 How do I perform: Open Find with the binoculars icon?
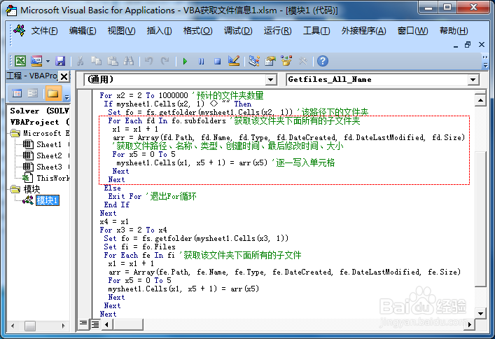129,61
